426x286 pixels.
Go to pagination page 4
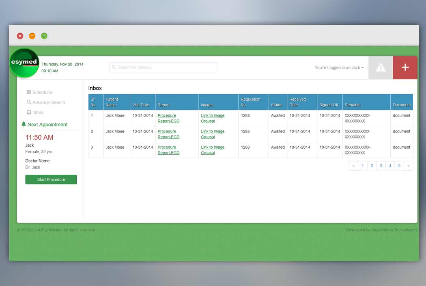click(390, 166)
